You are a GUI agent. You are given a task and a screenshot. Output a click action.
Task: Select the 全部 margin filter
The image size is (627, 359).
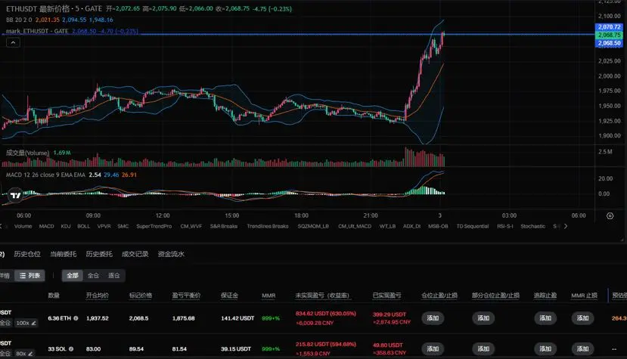pyautogui.click(x=73, y=275)
